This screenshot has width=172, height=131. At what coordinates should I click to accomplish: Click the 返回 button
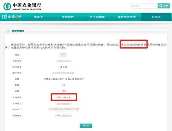86,125
